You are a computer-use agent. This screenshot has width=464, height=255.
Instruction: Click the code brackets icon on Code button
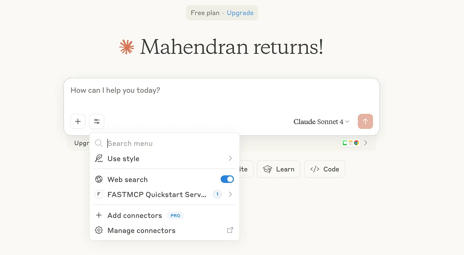point(315,169)
